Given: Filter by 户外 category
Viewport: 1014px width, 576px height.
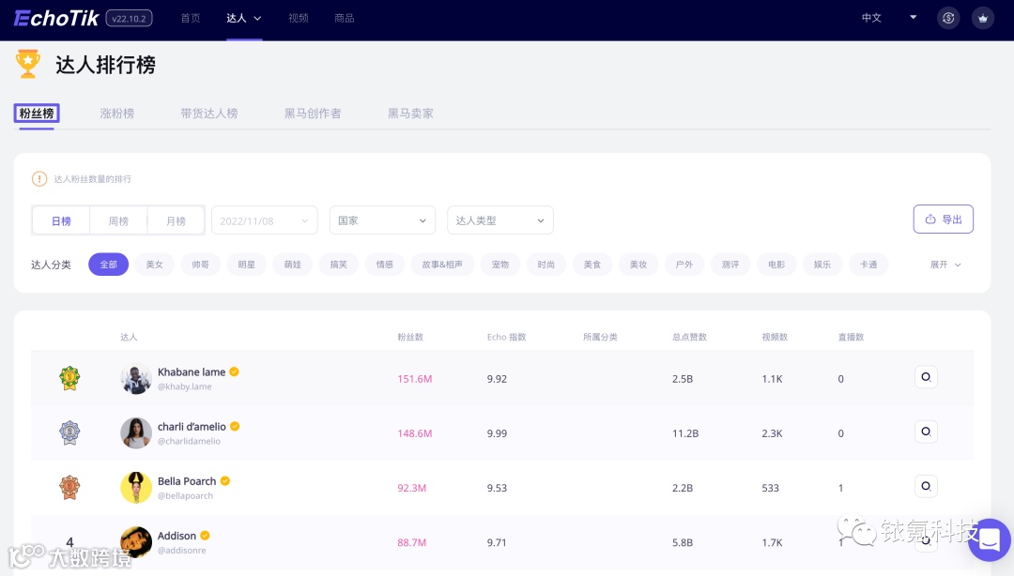Looking at the screenshot, I should pyautogui.click(x=684, y=265).
